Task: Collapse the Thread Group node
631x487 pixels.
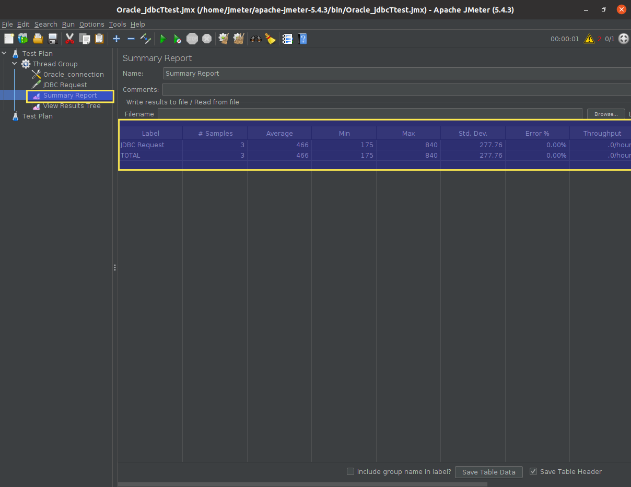Action: (15, 64)
